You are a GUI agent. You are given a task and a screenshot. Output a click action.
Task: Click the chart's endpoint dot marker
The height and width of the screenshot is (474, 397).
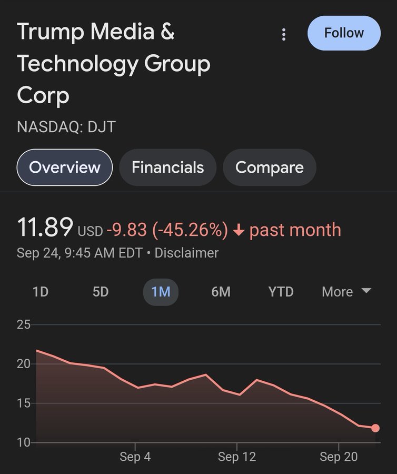375,428
